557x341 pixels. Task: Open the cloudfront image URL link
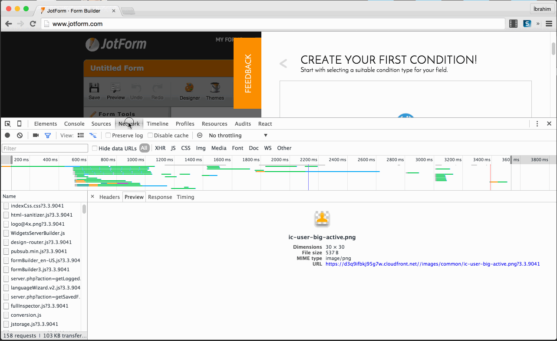432,264
